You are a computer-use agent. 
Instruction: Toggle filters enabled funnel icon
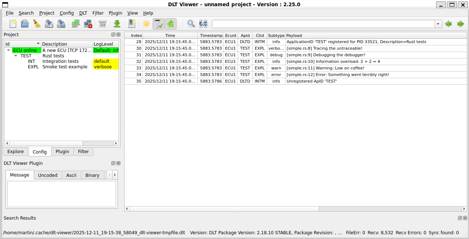(159, 24)
